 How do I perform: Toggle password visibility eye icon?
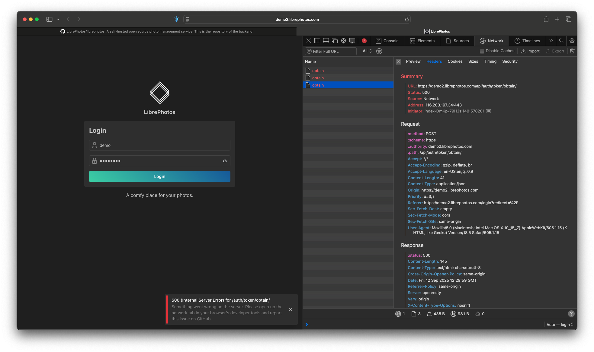coord(225,161)
